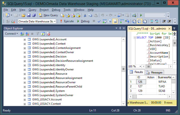Screen dimensions: 180x115
Task: Expand GWG (suspended).Resource table node
Action: 25,74
